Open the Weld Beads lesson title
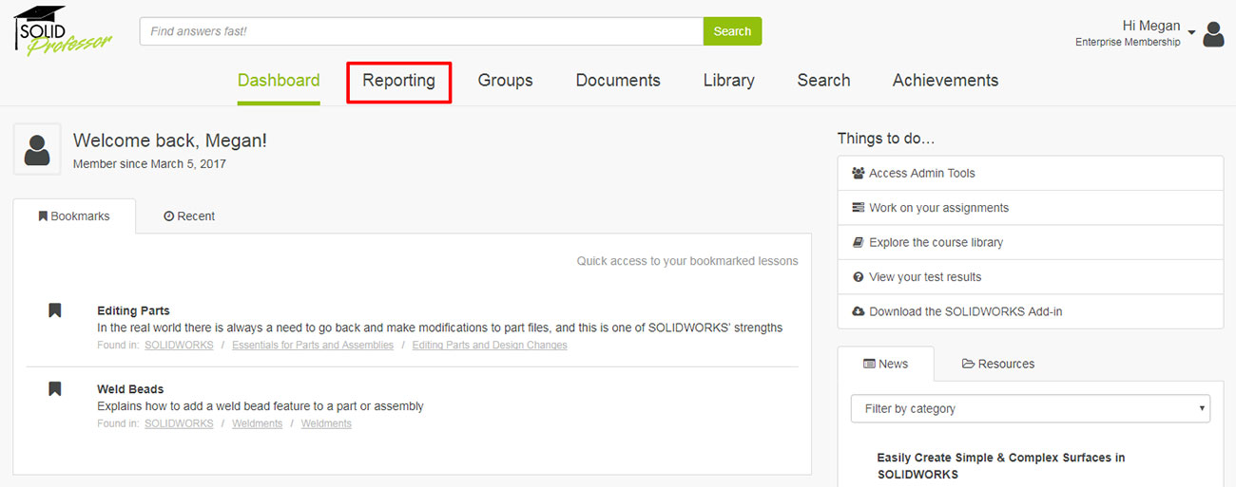 click(130, 389)
